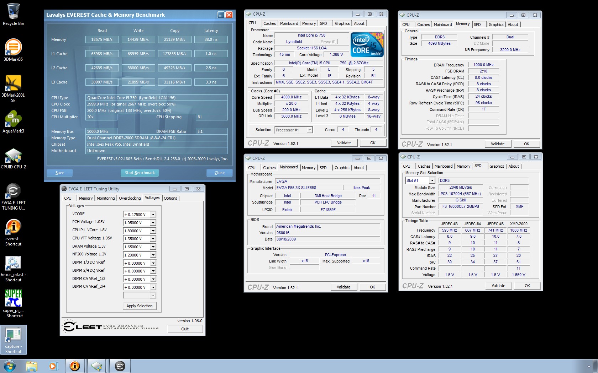Open VCORE voltage dropdown in E-LEET
This screenshot has height=373, width=598.
(153, 215)
